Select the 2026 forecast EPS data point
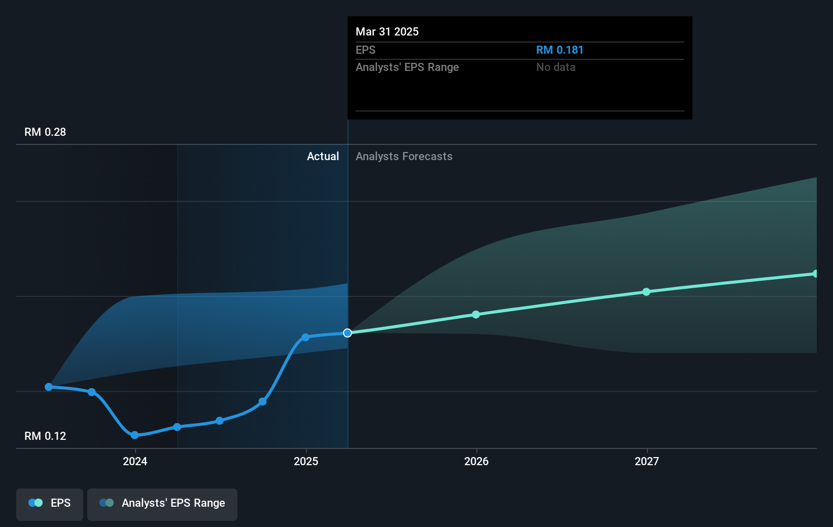The width and height of the screenshot is (833, 527). (476, 315)
